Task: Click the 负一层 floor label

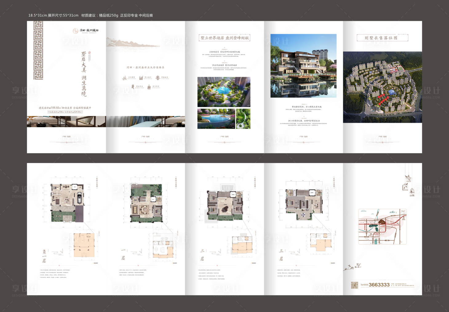Action: 44,256
